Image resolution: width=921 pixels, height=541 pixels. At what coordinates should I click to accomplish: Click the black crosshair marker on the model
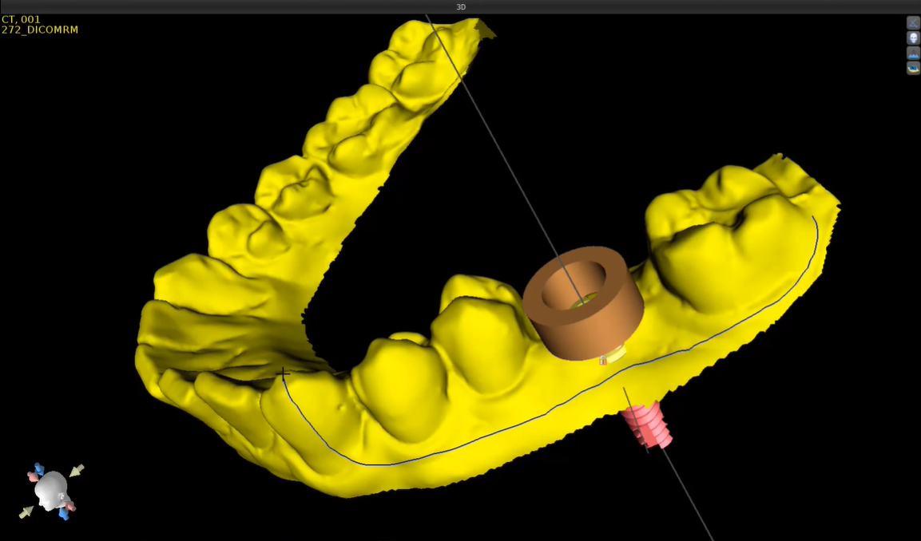(x=284, y=373)
